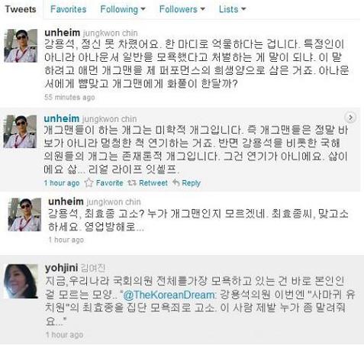Switch to the Tweets tab

pos(21,9)
